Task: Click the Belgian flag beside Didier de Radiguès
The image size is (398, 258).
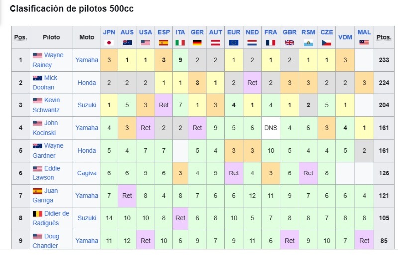Action: [38, 214]
